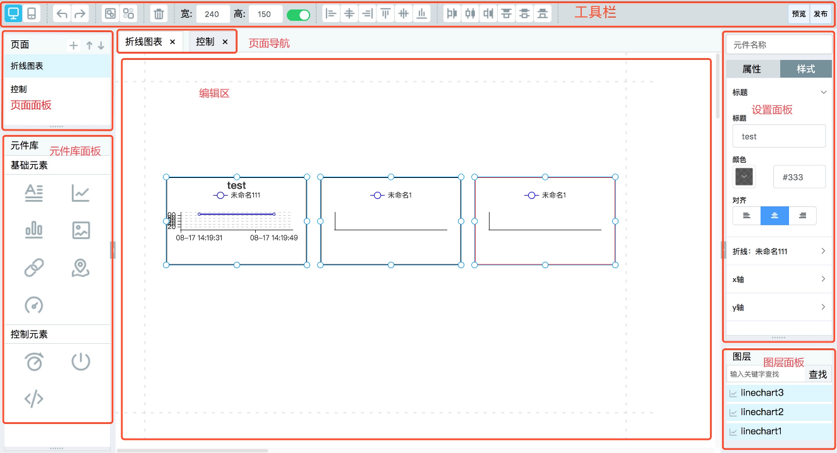Set title alignment to left
This screenshot has width=837, height=453.
click(x=747, y=216)
